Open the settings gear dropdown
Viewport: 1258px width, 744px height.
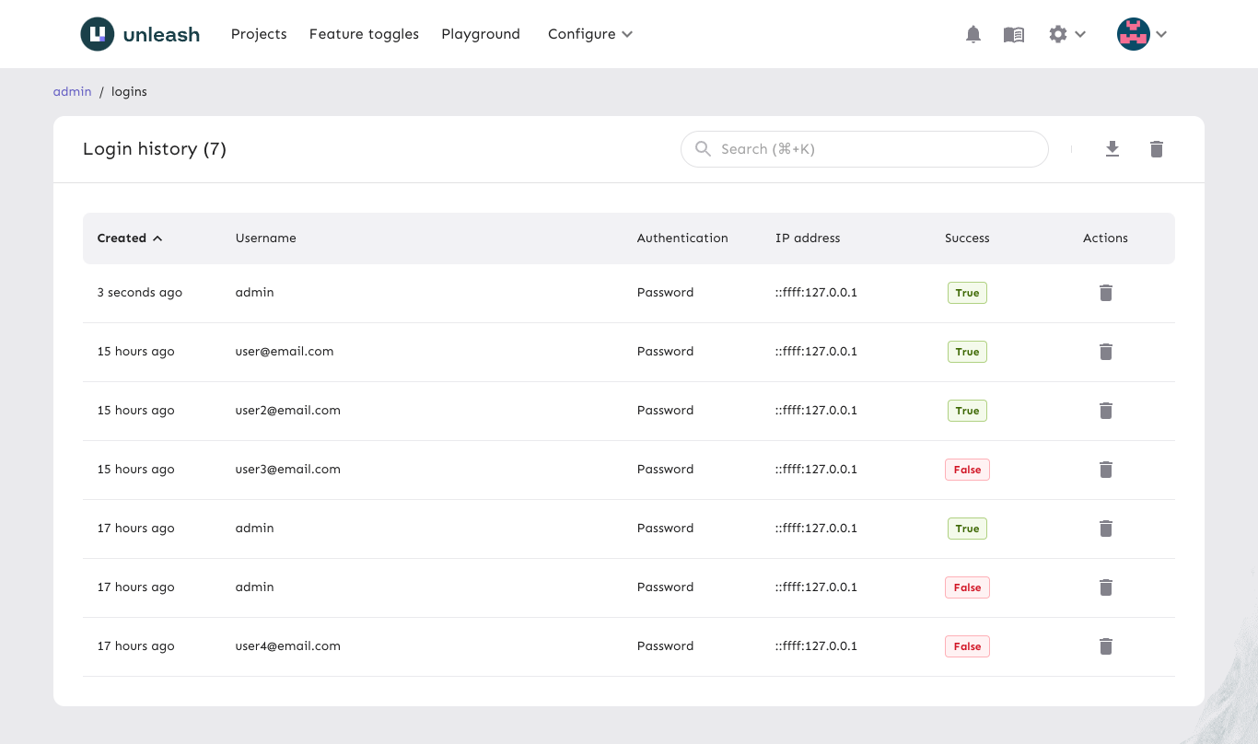point(1066,34)
